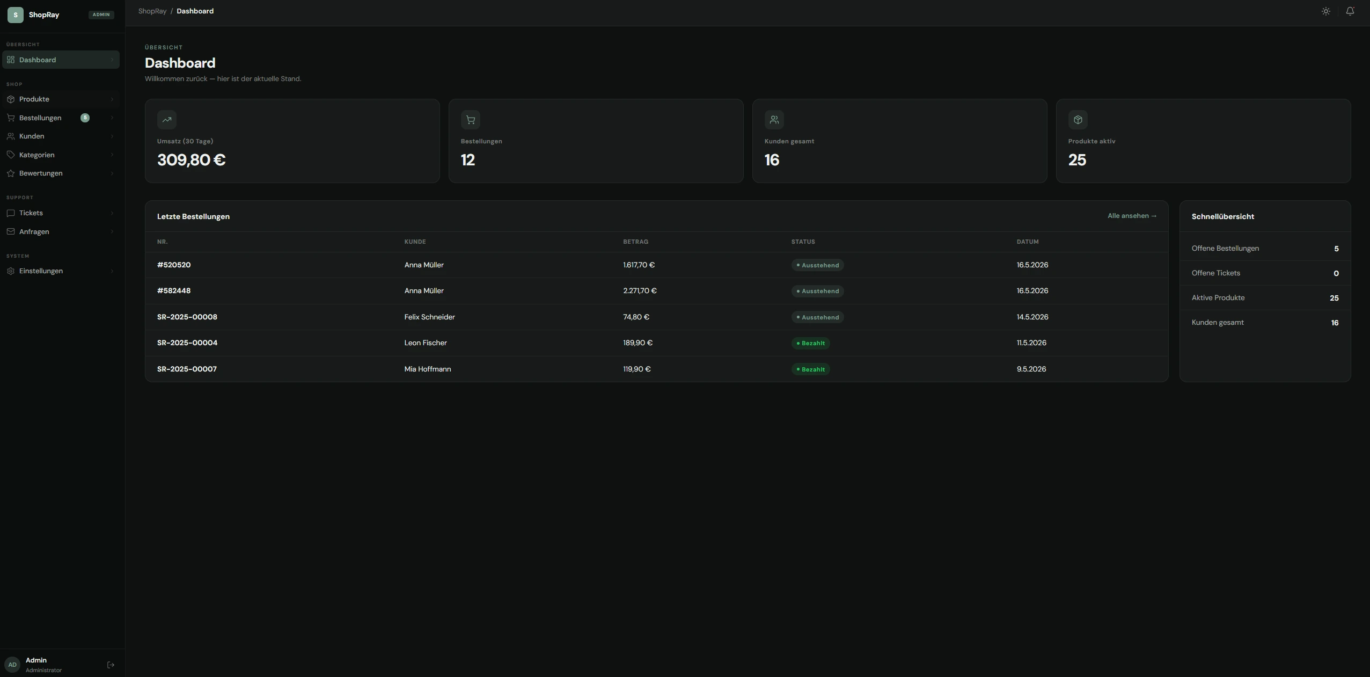Click the Ausstehend status of order #520520
Viewport: 1370px width, 677px height.
coord(817,265)
